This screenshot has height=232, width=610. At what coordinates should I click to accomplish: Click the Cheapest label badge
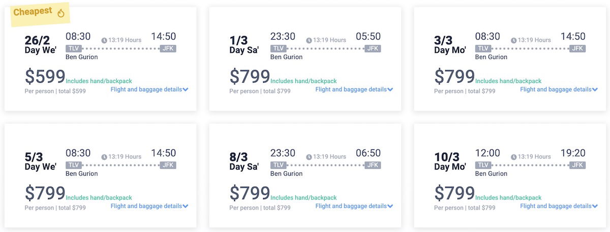40,13
